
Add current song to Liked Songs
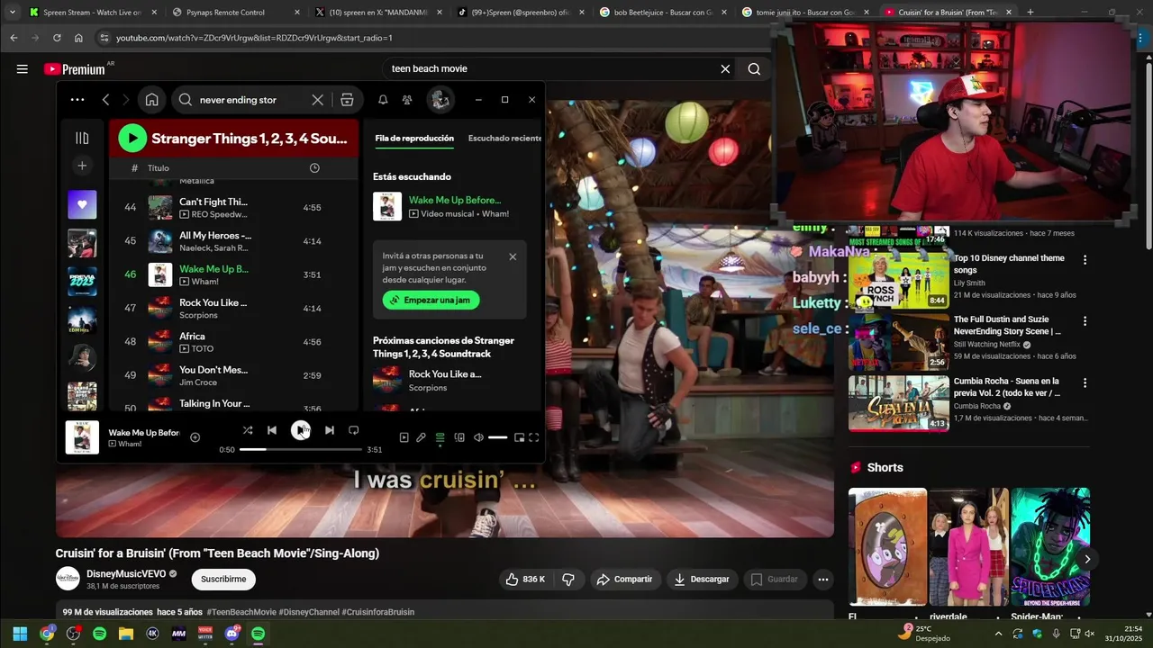tap(195, 437)
